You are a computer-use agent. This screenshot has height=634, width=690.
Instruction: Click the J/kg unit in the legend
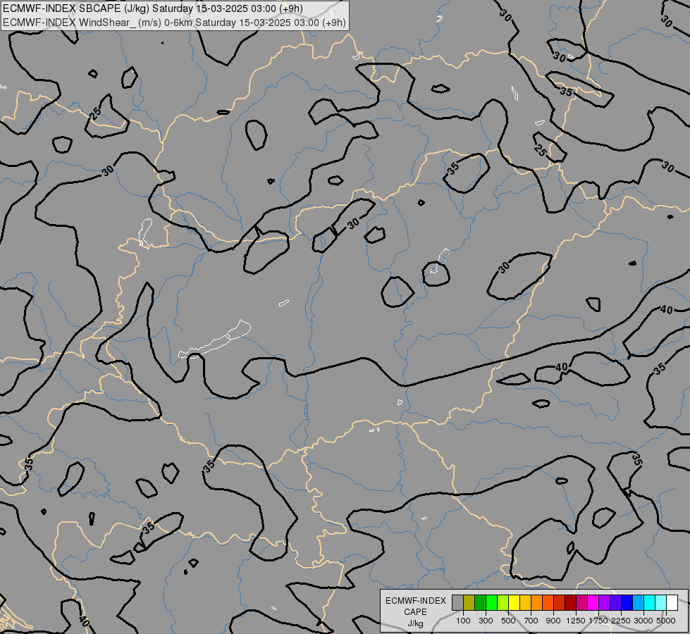point(415,623)
